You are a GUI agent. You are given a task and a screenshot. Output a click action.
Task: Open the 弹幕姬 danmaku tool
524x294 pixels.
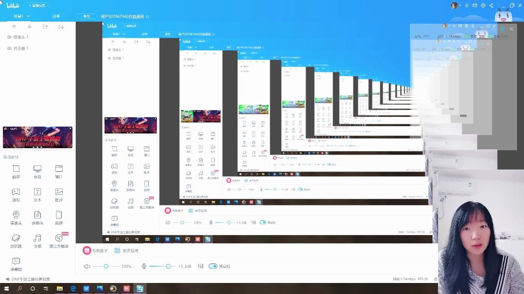pyautogui.click(x=16, y=264)
